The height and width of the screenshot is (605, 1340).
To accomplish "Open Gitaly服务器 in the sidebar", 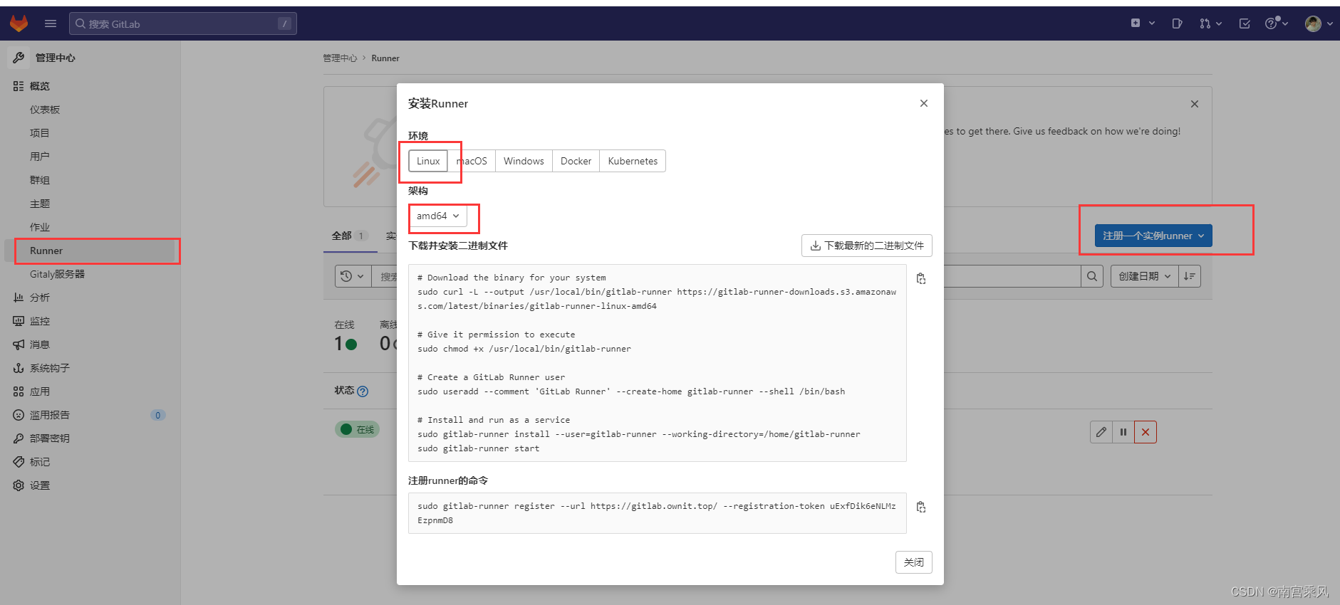I will tap(57, 274).
